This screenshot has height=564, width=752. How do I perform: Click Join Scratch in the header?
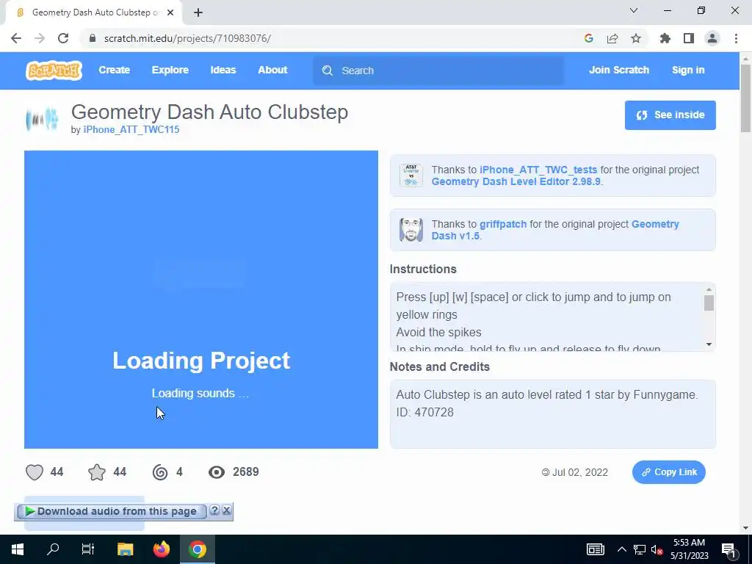coord(618,70)
